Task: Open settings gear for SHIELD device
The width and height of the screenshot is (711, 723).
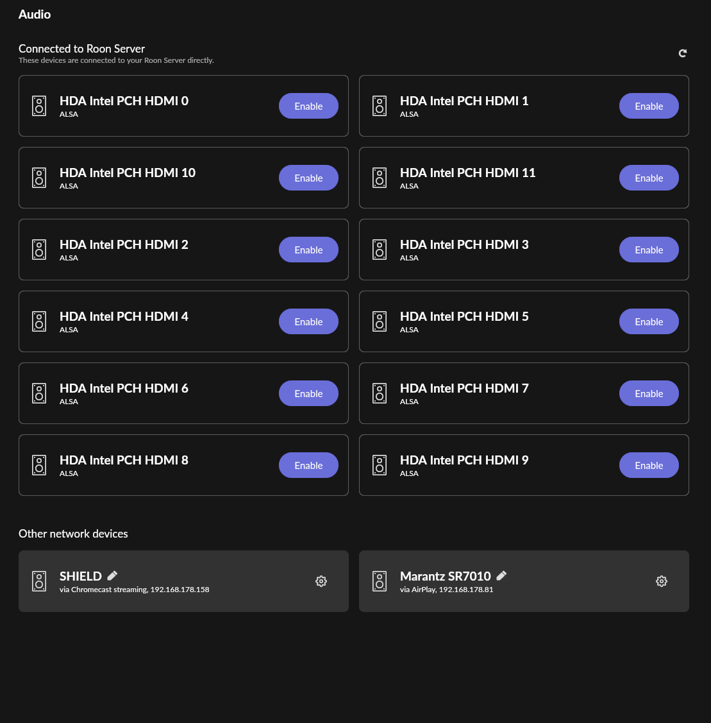Action: point(321,581)
